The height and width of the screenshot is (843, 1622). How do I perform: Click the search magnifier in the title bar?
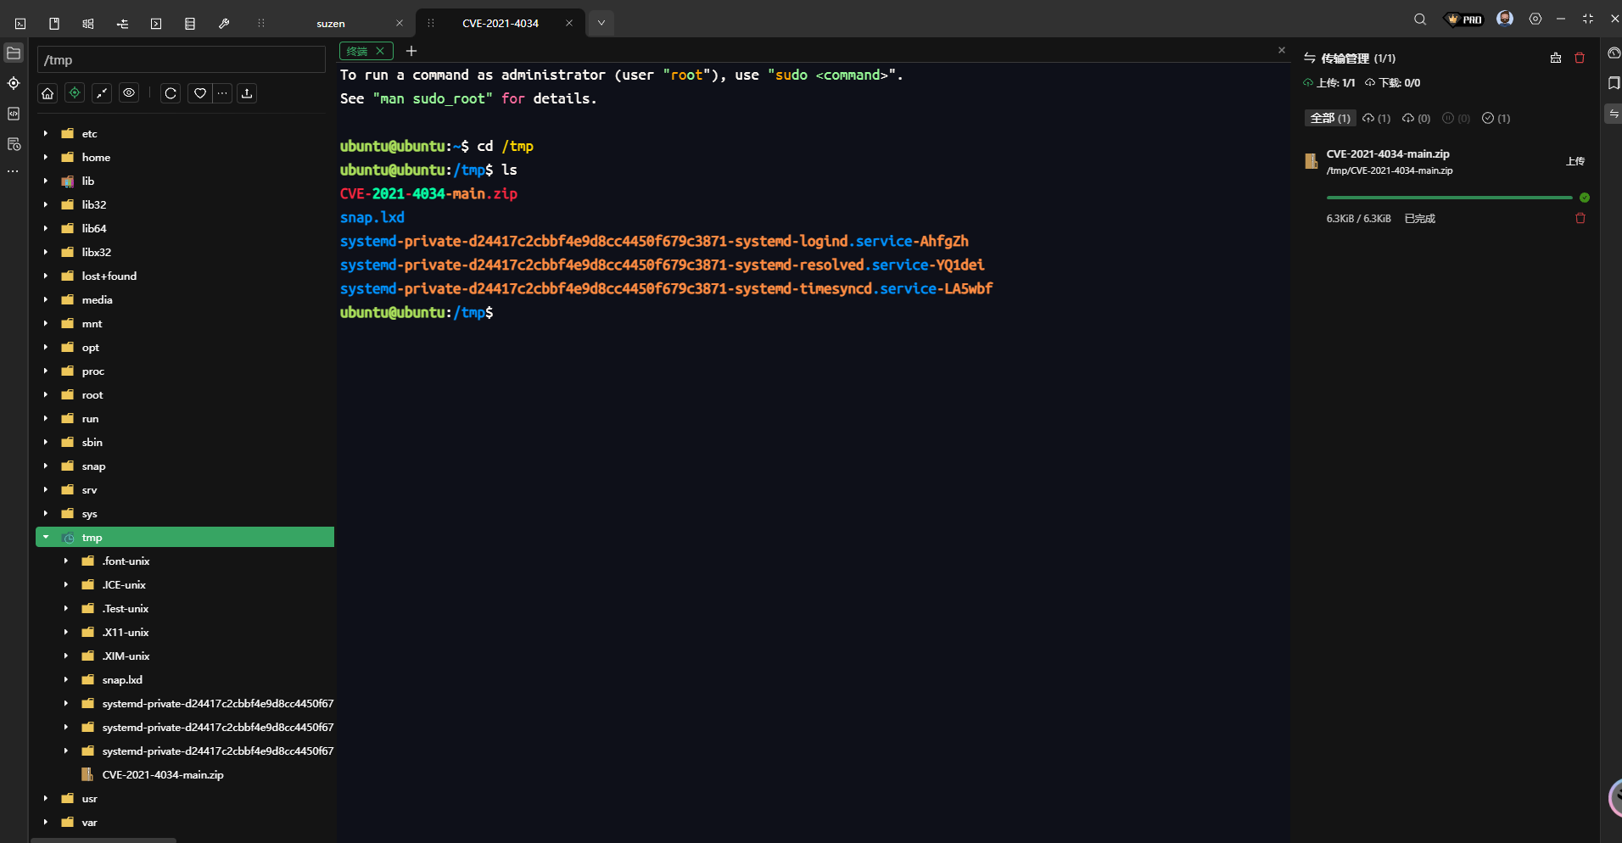(1420, 20)
